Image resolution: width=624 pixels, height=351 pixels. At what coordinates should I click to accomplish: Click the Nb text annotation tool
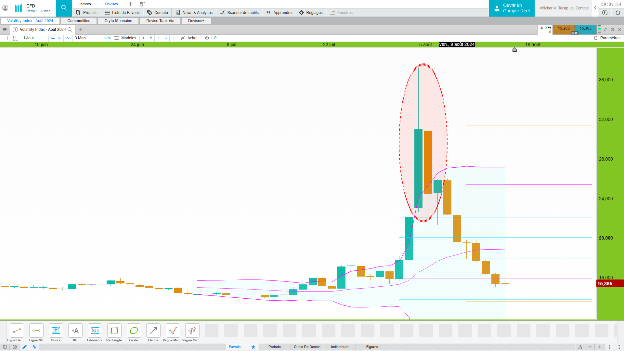(75, 331)
